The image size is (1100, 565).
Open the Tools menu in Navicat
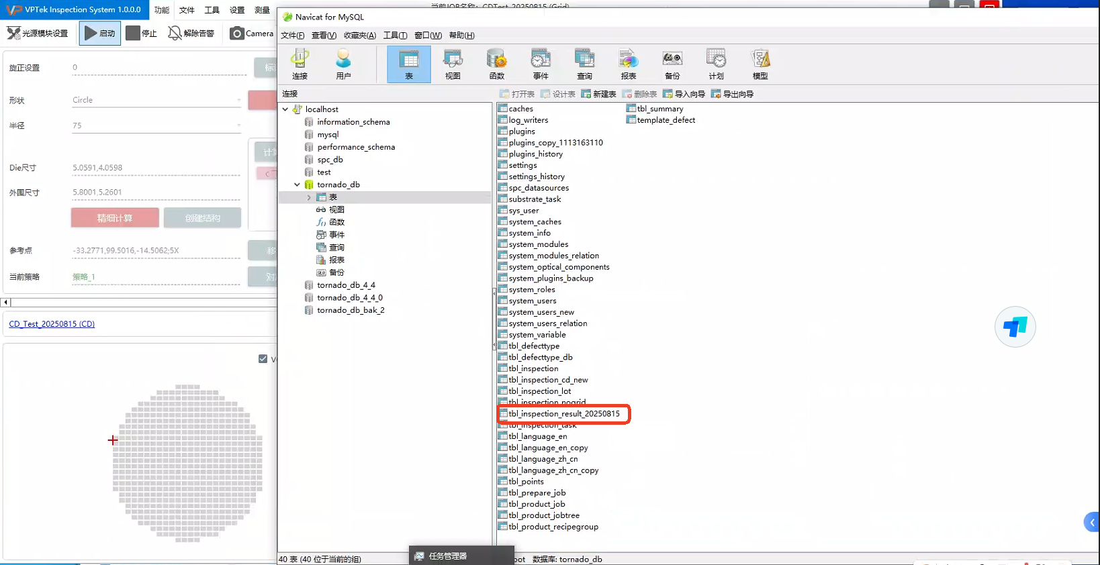click(394, 36)
